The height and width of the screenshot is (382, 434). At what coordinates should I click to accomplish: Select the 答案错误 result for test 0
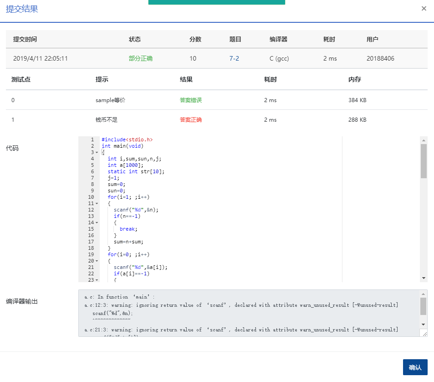[191, 100]
